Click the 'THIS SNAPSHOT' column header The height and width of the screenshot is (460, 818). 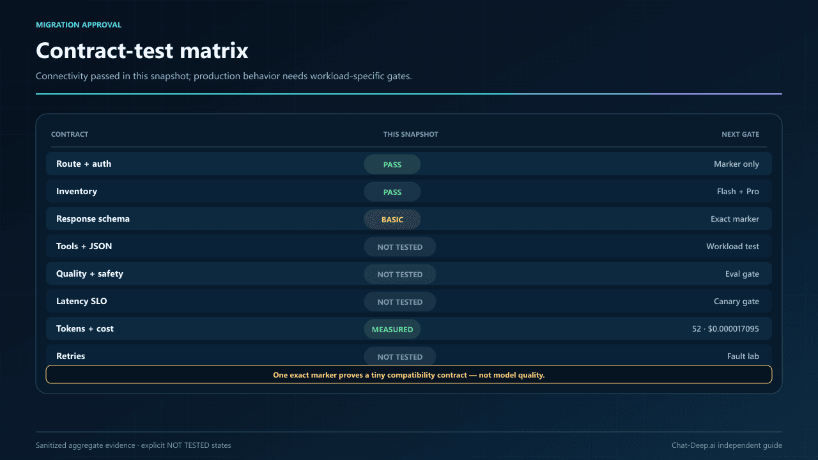pyautogui.click(x=411, y=134)
